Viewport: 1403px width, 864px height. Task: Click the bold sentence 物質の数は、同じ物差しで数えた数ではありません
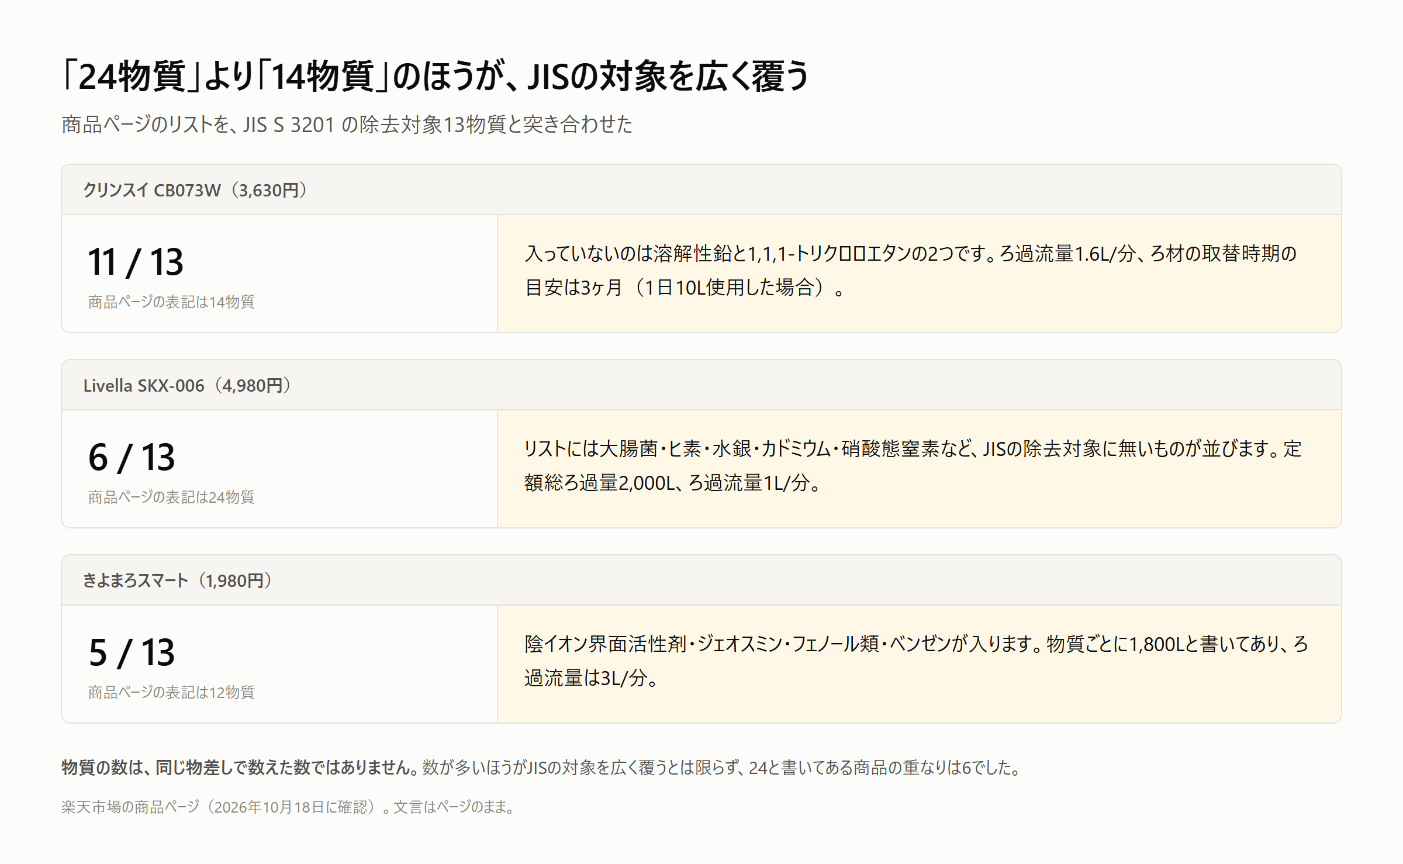pyautogui.click(x=240, y=768)
